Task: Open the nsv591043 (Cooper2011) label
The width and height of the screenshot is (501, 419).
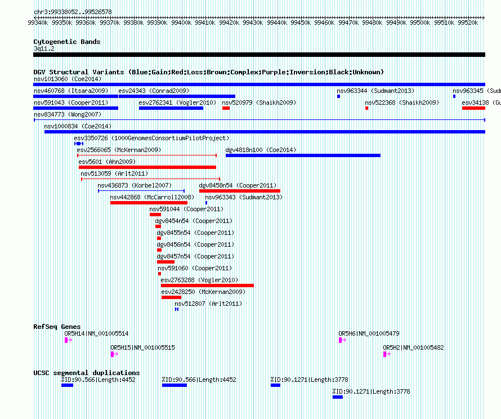Action: 71,102
